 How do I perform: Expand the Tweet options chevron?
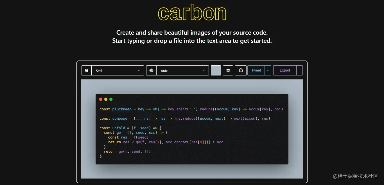(x=267, y=70)
